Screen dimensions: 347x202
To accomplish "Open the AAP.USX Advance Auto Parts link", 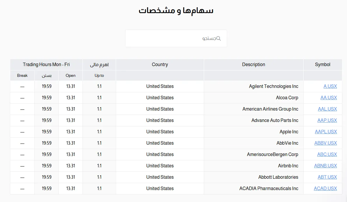I will tap(327, 120).
